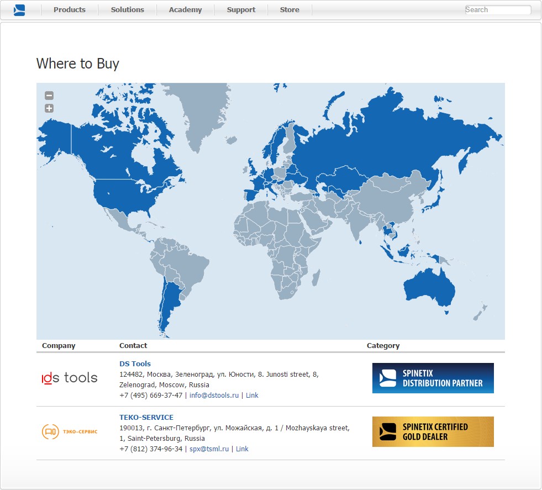Select the United States on the map
Screen dimensions: 542x490
[x=121, y=195]
